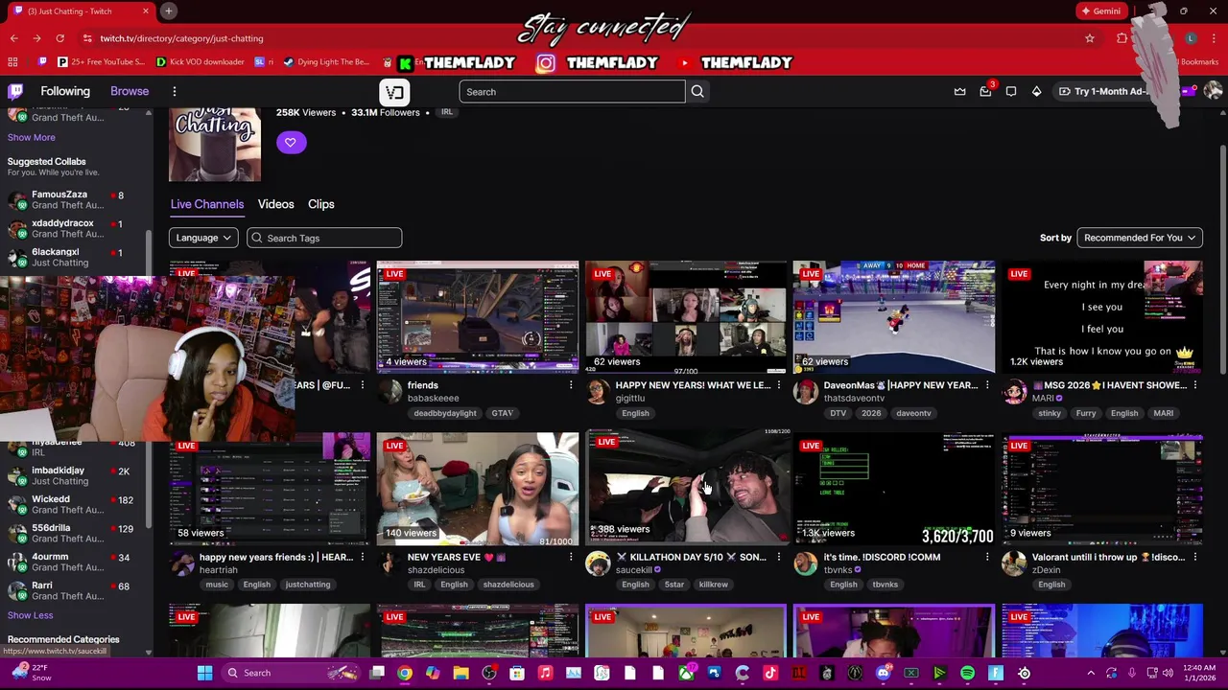Focus the Twitch Search field

click(x=572, y=92)
